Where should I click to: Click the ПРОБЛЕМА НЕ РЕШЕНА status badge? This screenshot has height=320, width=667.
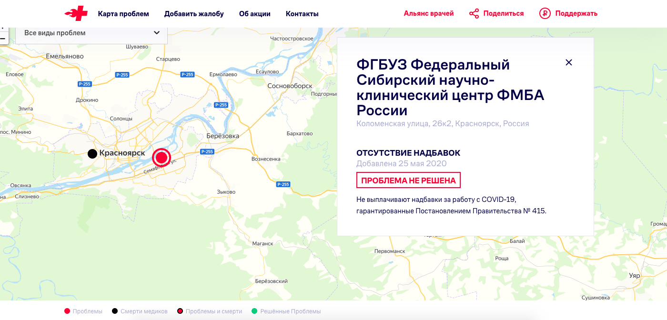click(408, 180)
